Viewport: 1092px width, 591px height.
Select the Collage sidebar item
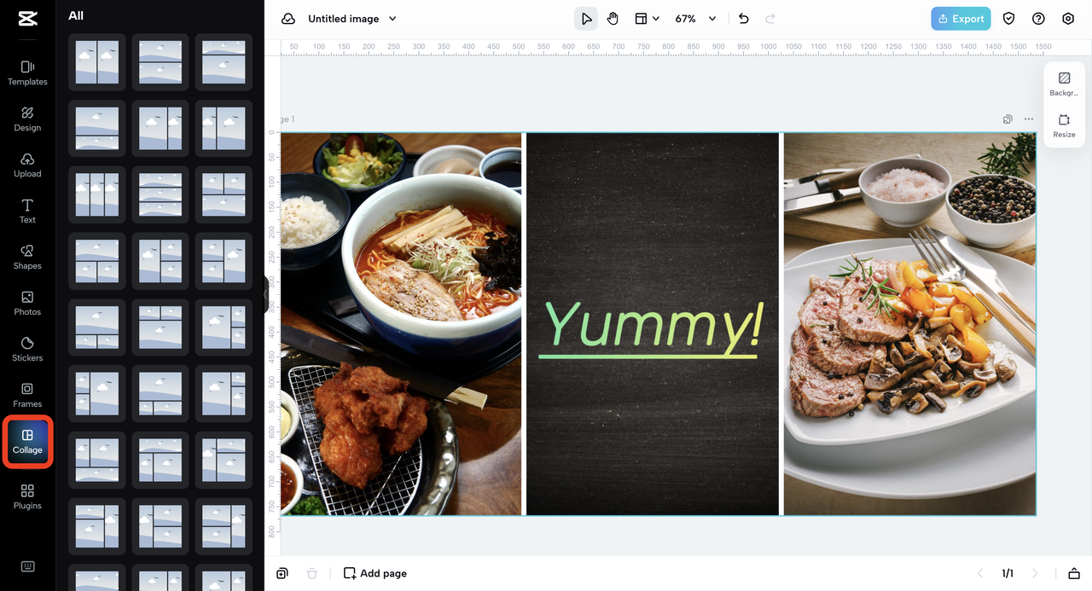[27, 441]
